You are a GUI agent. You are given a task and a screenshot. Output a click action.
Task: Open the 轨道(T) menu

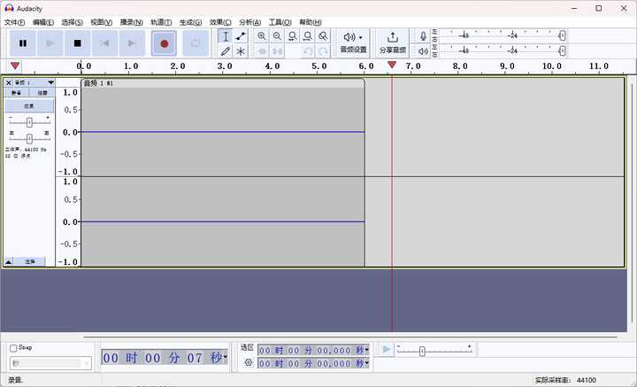coord(161,22)
